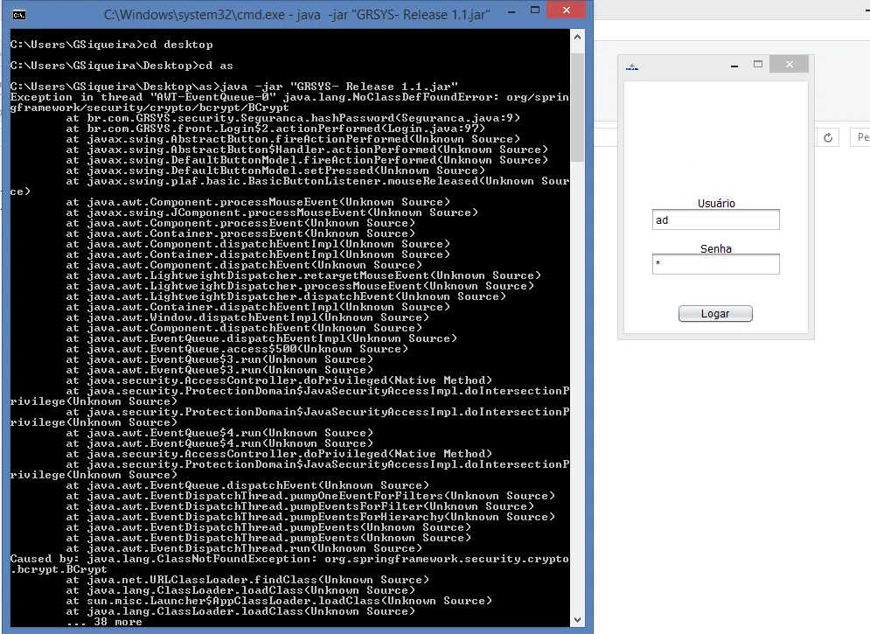The width and height of the screenshot is (870, 634).
Task: Click the BasicButtonListener.mouseReleased stack line
Action: coord(289,186)
